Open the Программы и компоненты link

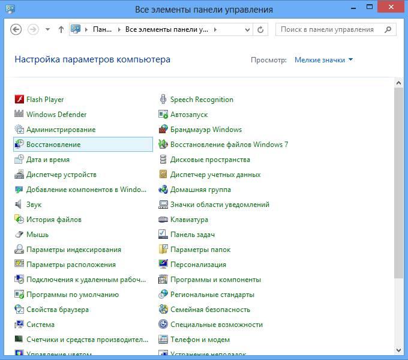(x=216, y=280)
